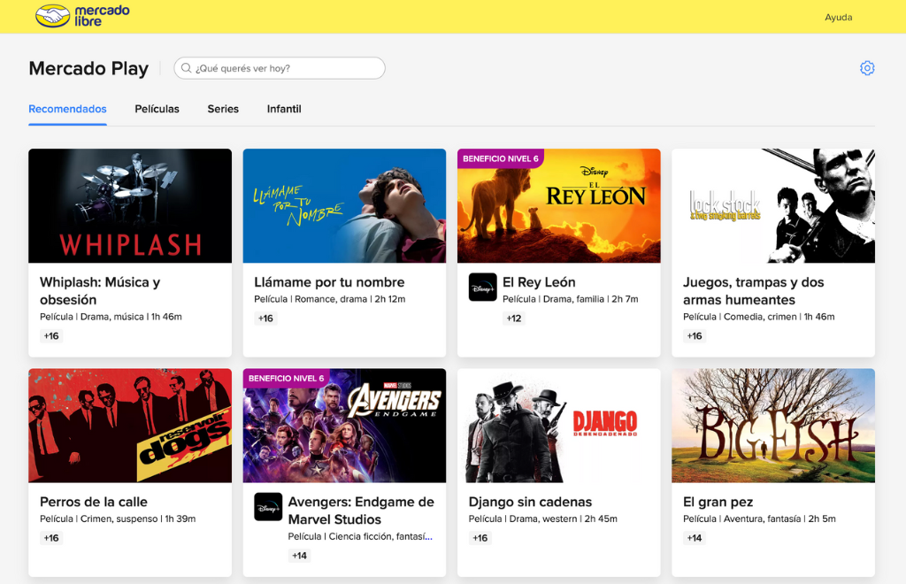906x584 pixels.
Task: Click the 'El gran pez' title
Action: (718, 502)
